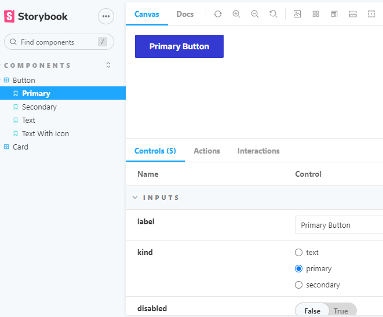Switch to the Docs tab
383x317 pixels.
[185, 14]
